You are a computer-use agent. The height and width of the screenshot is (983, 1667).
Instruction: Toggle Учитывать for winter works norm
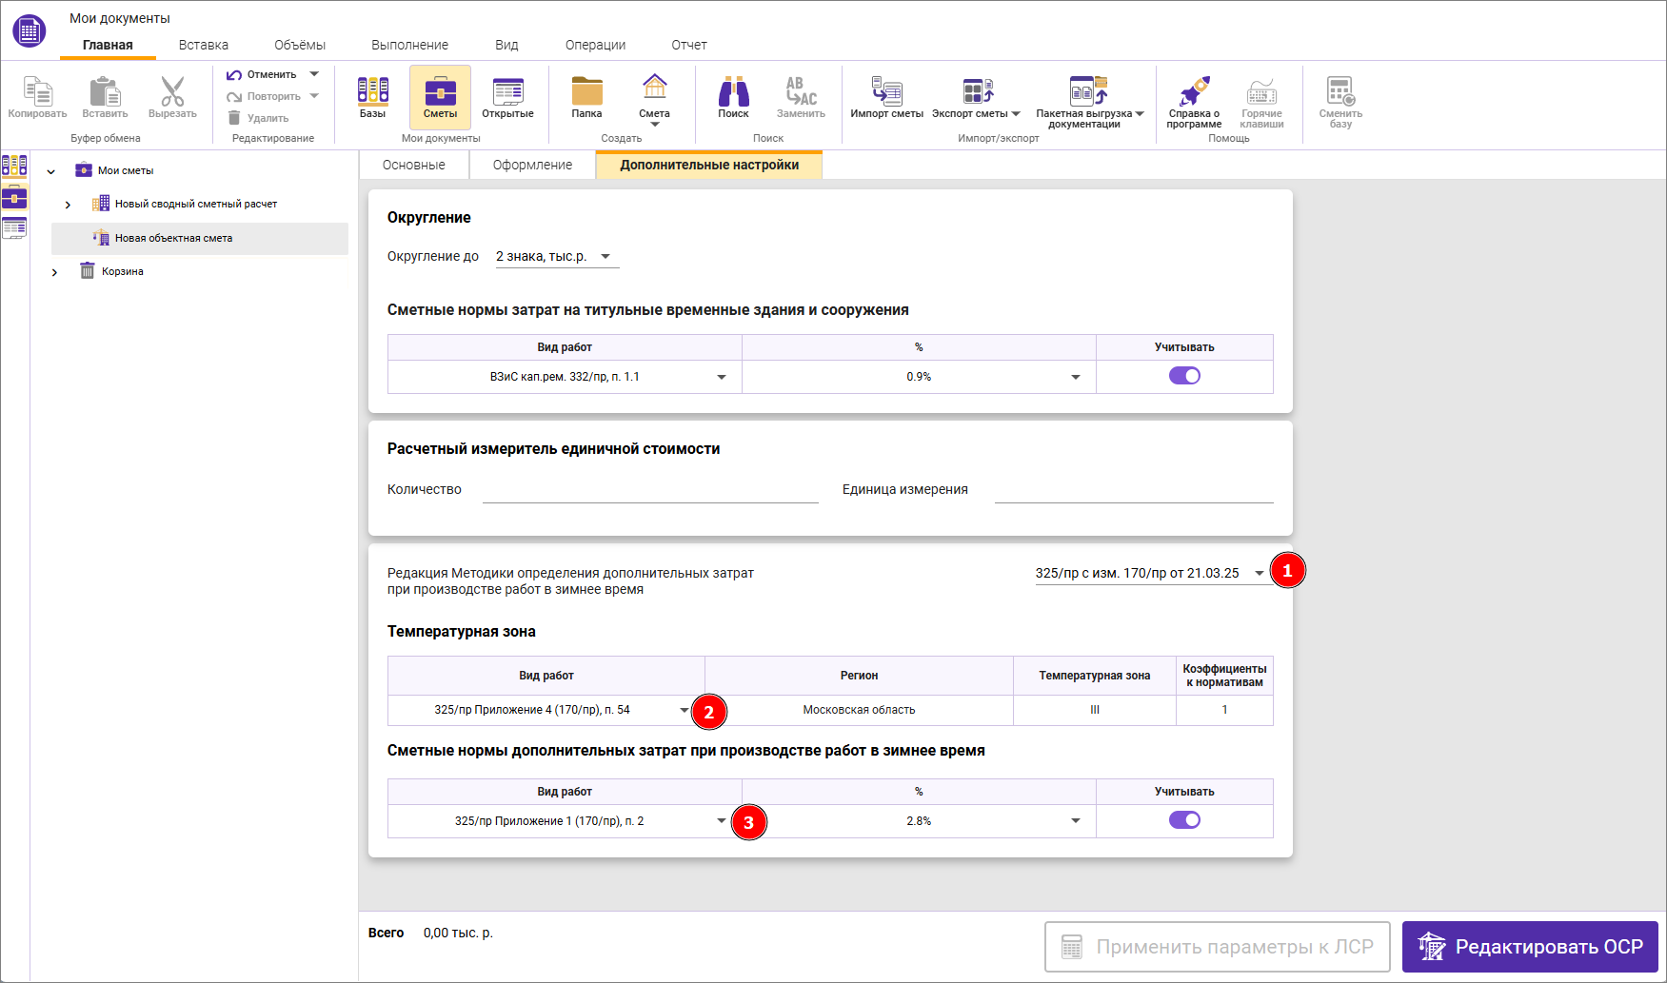tap(1184, 819)
